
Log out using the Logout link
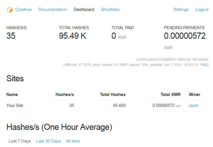202,10
